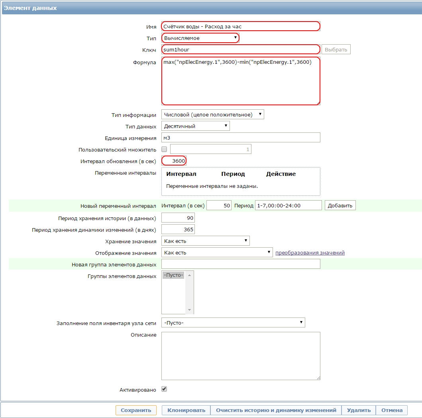Open the Хранение значения dropdown
Viewport: 422px width, 418px height.
click(x=206, y=241)
